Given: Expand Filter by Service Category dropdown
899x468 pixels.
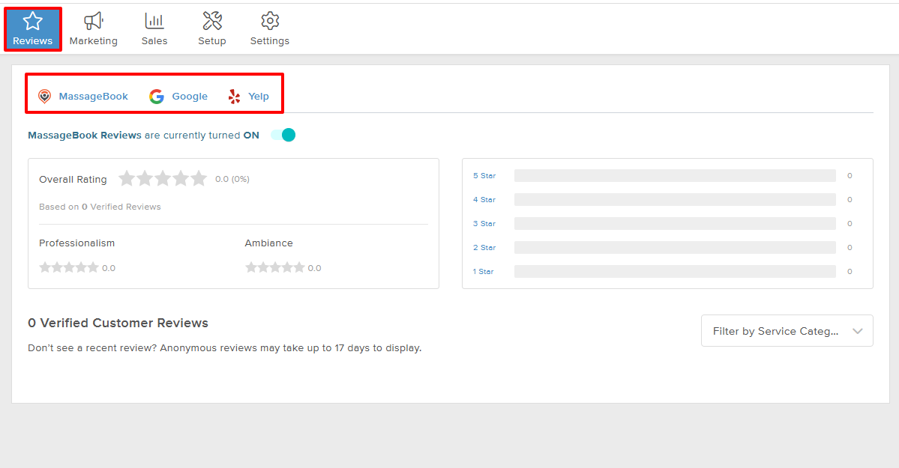Looking at the screenshot, I should (775, 331).
